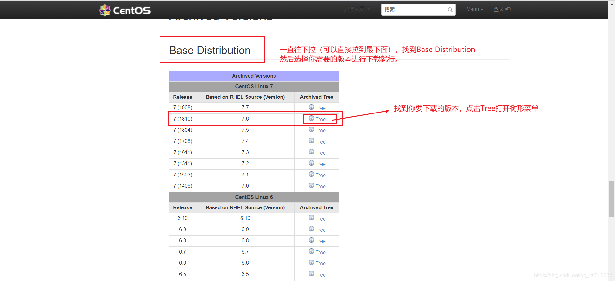The image size is (615, 281).
Task: Open Tree link for 7 (1611)
Action: tap(320, 153)
